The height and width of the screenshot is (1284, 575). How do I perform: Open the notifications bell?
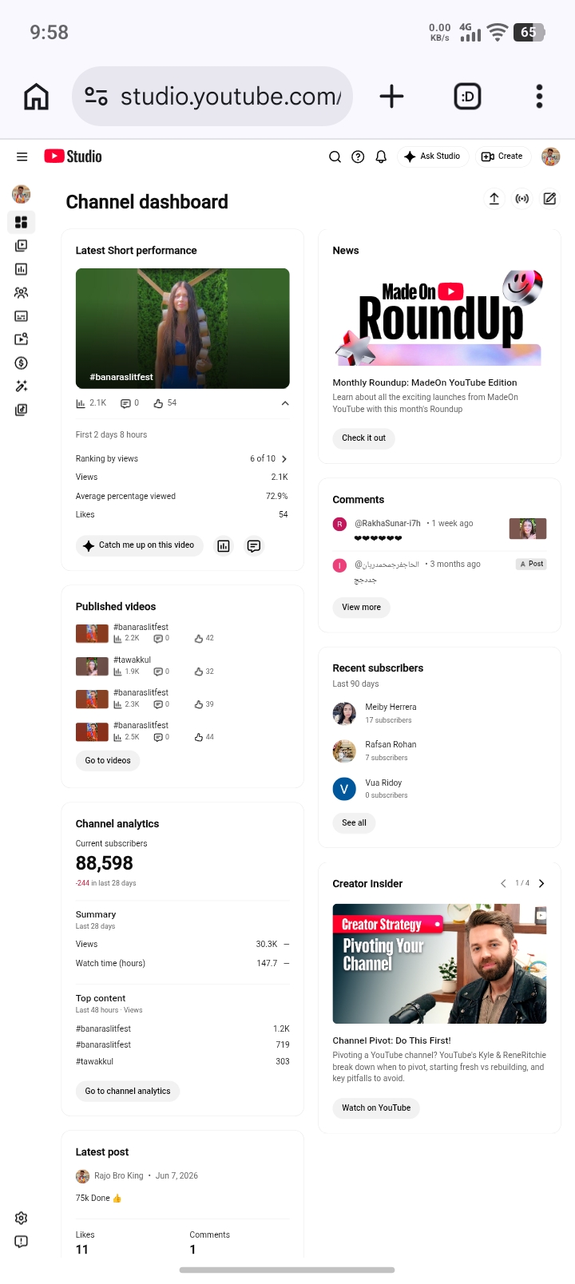click(x=381, y=157)
